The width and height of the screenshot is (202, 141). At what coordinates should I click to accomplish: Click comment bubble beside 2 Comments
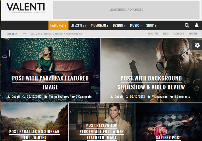pos(73,97)
